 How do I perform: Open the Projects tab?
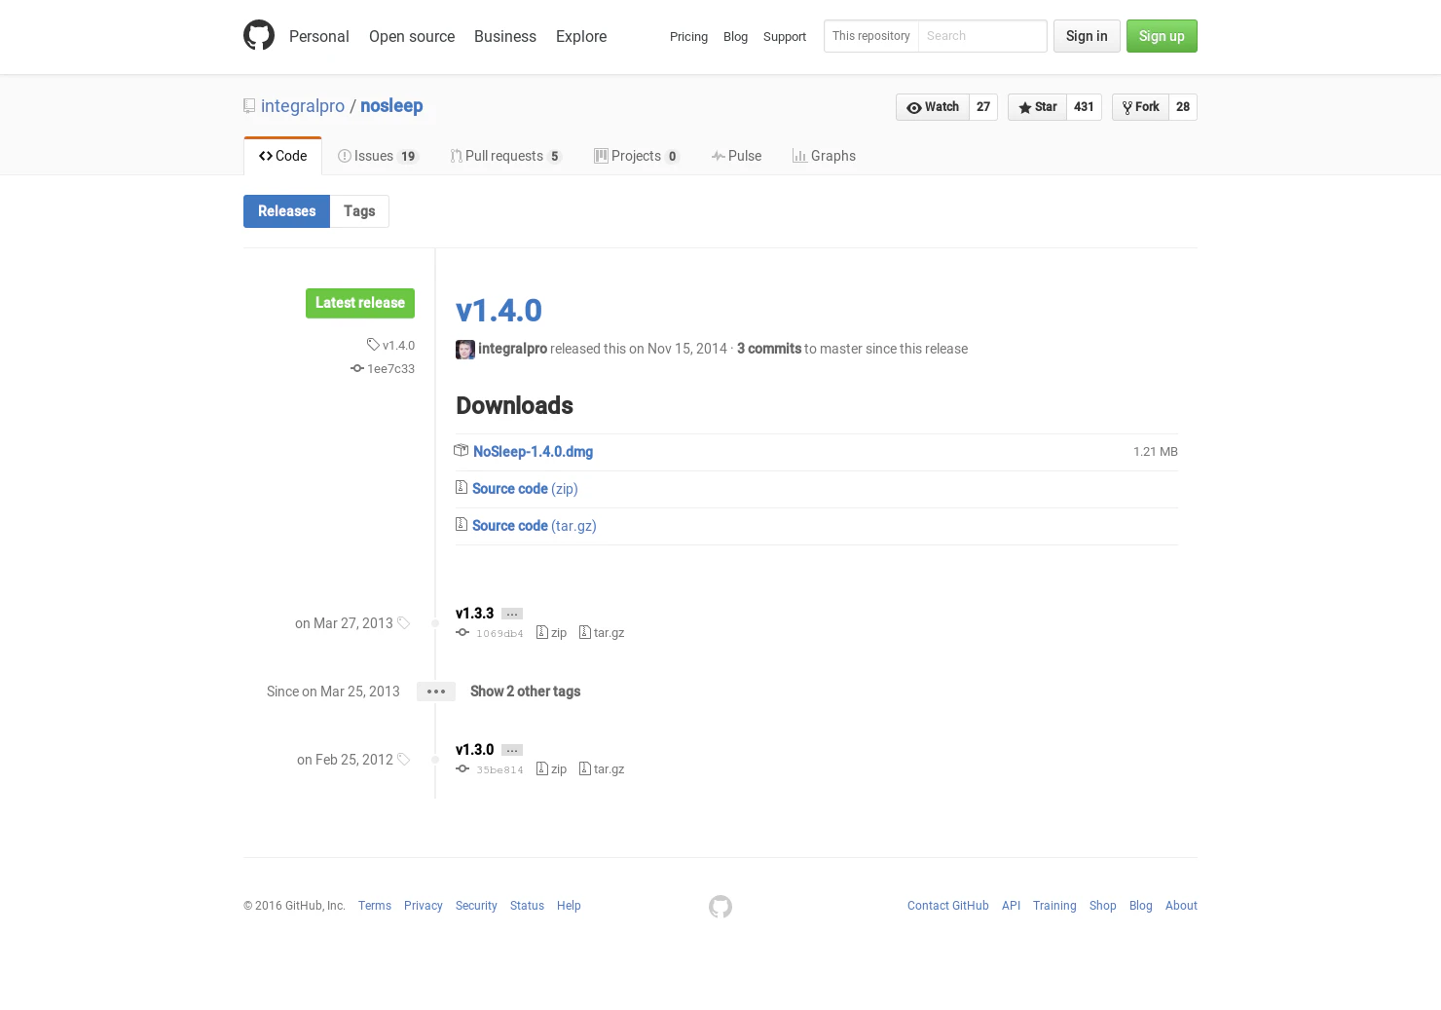tap(637, 156)
